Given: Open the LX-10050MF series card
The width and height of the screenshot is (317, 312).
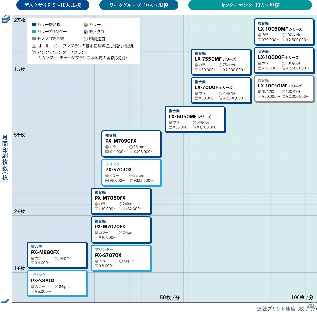Looking at the screenshot, I should point(284,32).
